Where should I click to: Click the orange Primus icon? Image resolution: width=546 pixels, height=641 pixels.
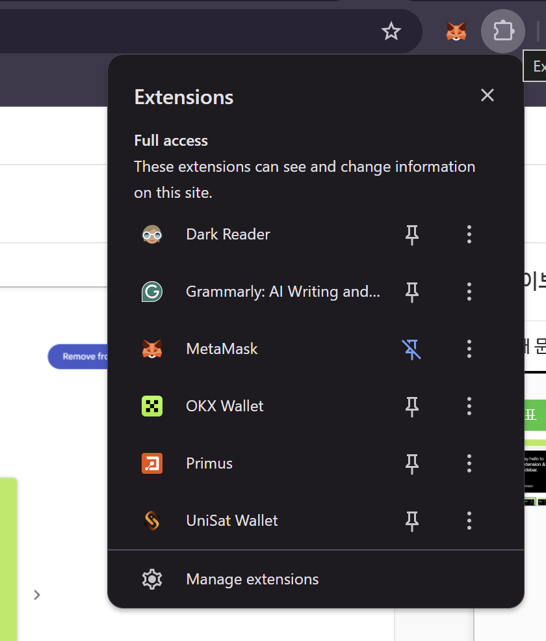point(152,463)
